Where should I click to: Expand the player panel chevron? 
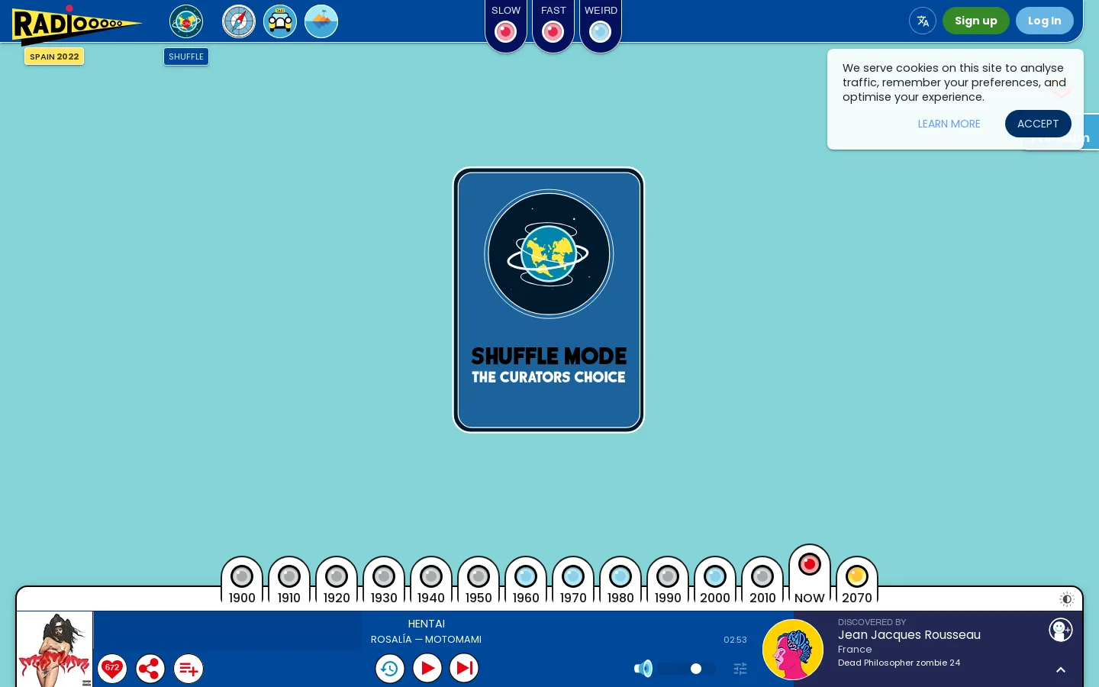[x=1061, y=670]
